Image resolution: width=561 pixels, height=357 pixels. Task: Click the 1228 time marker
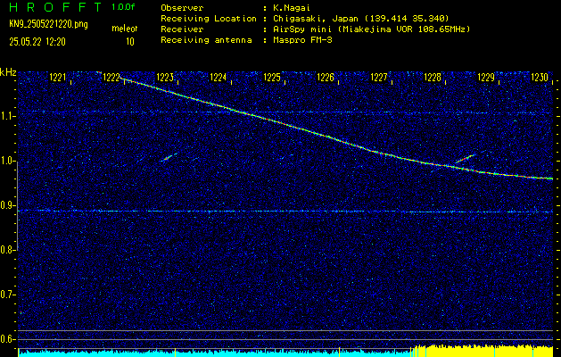pos(433,77)
